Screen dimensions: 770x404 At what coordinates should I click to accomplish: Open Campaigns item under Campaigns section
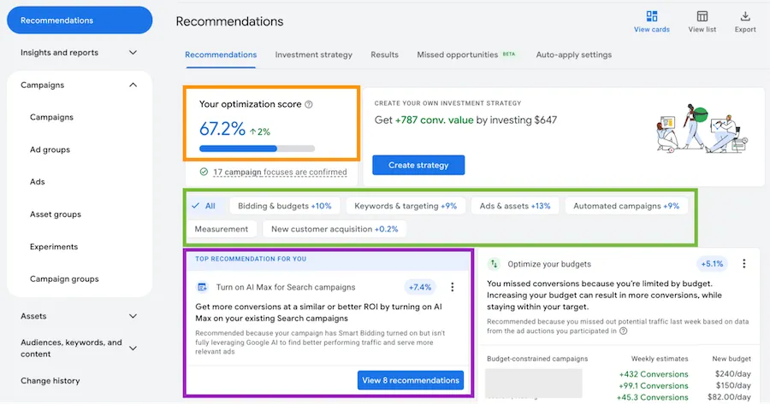pos(51,117)
